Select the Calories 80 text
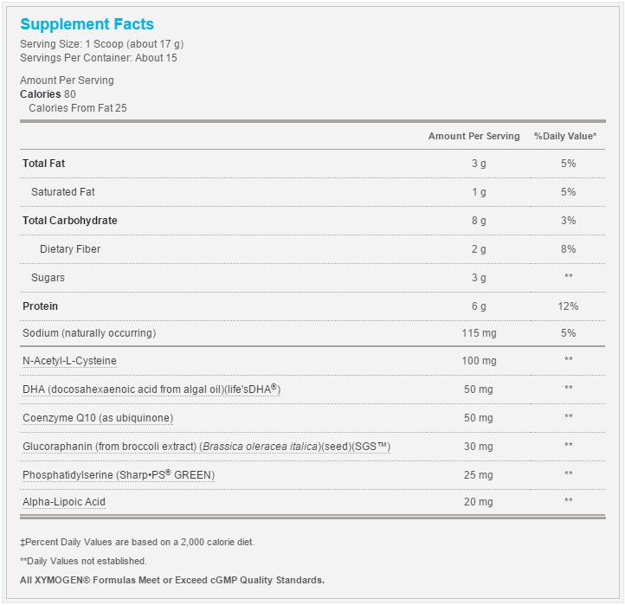Image resolution: width=625 pixels, height=605 pixels. tap(48, 94)
